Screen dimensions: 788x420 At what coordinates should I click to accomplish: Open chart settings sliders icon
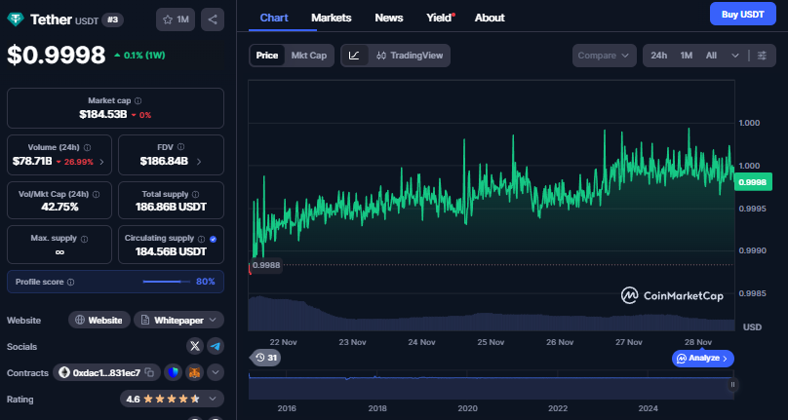(762, 56)
